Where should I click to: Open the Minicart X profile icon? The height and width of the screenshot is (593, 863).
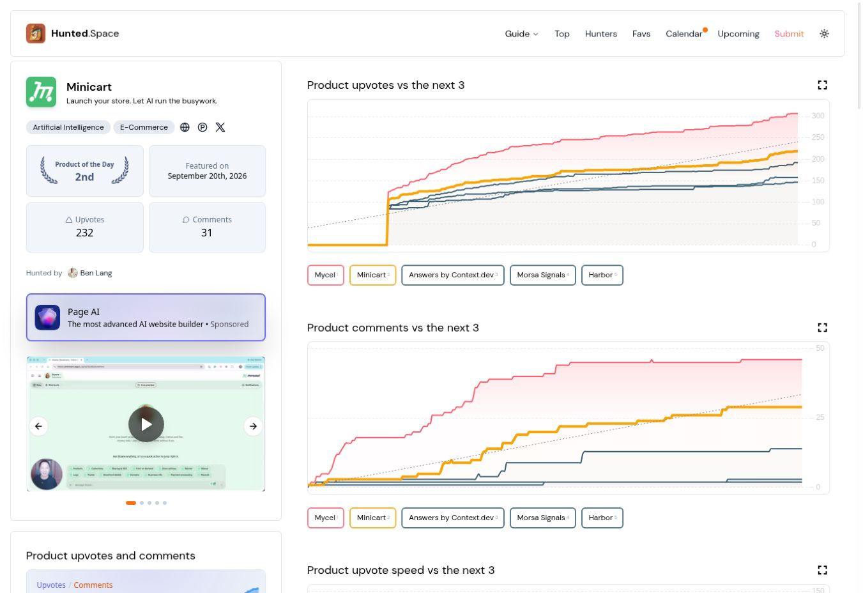pyautogui.click(x=220, y=127)
